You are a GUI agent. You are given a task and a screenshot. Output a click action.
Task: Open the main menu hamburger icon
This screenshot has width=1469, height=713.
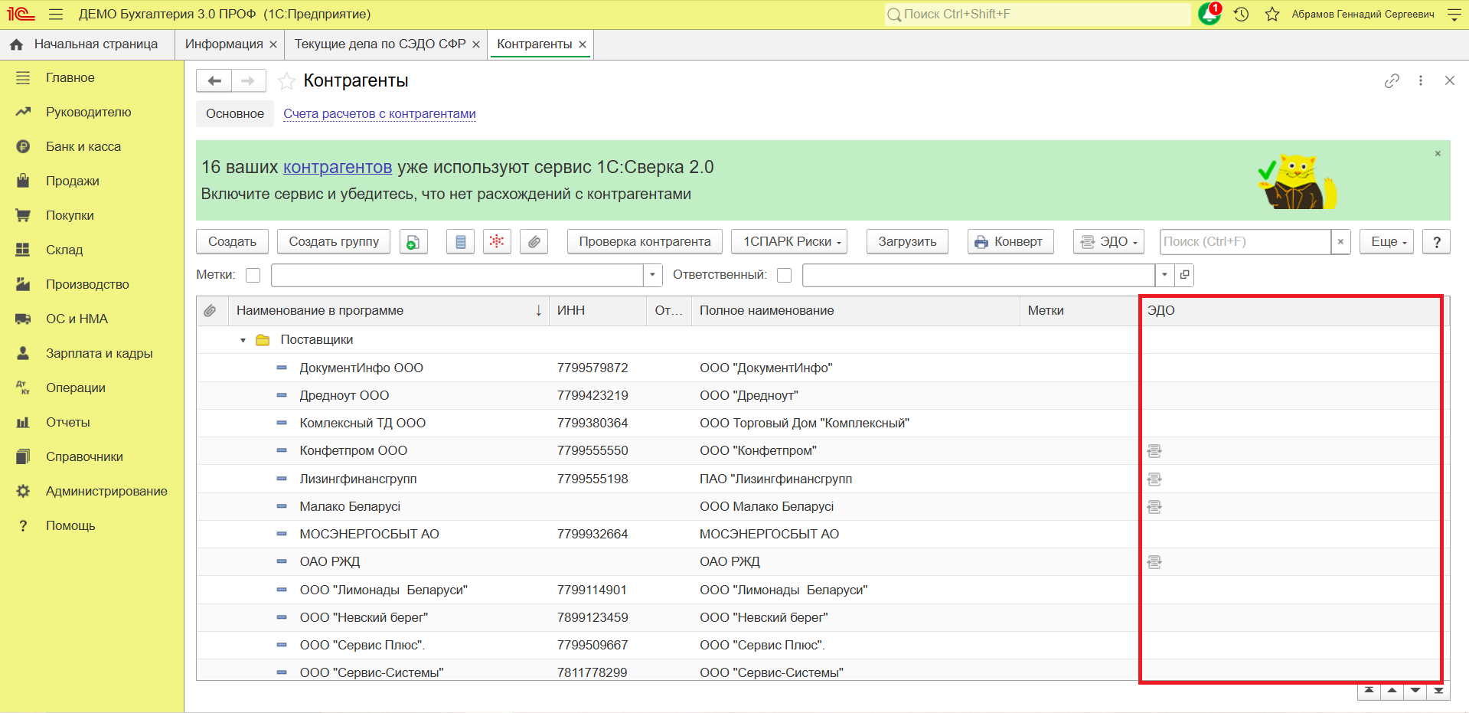click(x=56, y=15)
